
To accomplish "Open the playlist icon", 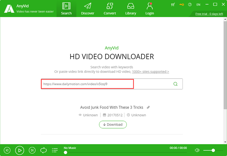I will (x=55, y=150).
